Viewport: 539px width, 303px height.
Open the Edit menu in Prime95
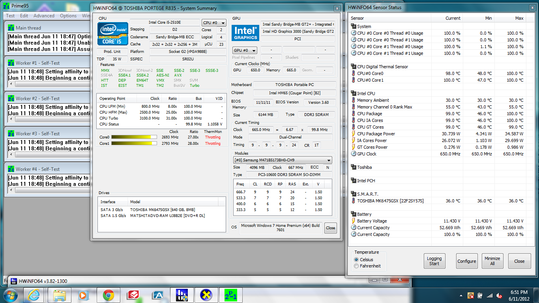coord(24,16)
